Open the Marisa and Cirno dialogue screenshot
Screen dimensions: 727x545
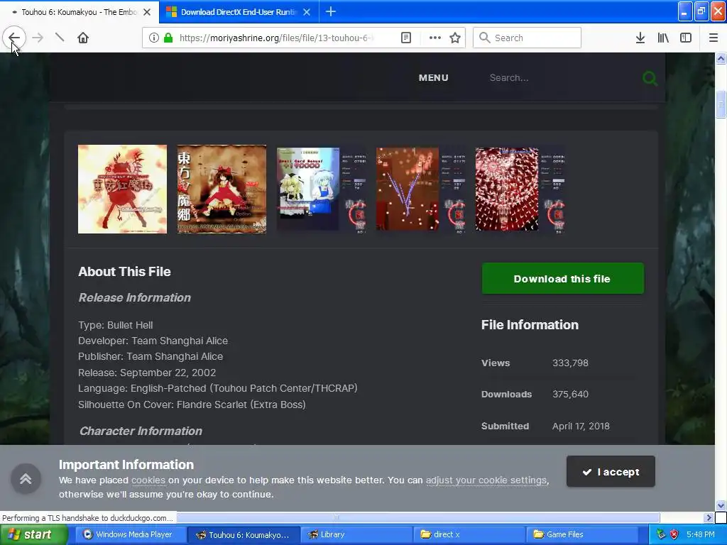pyautogui.click(x=322, y=189)
